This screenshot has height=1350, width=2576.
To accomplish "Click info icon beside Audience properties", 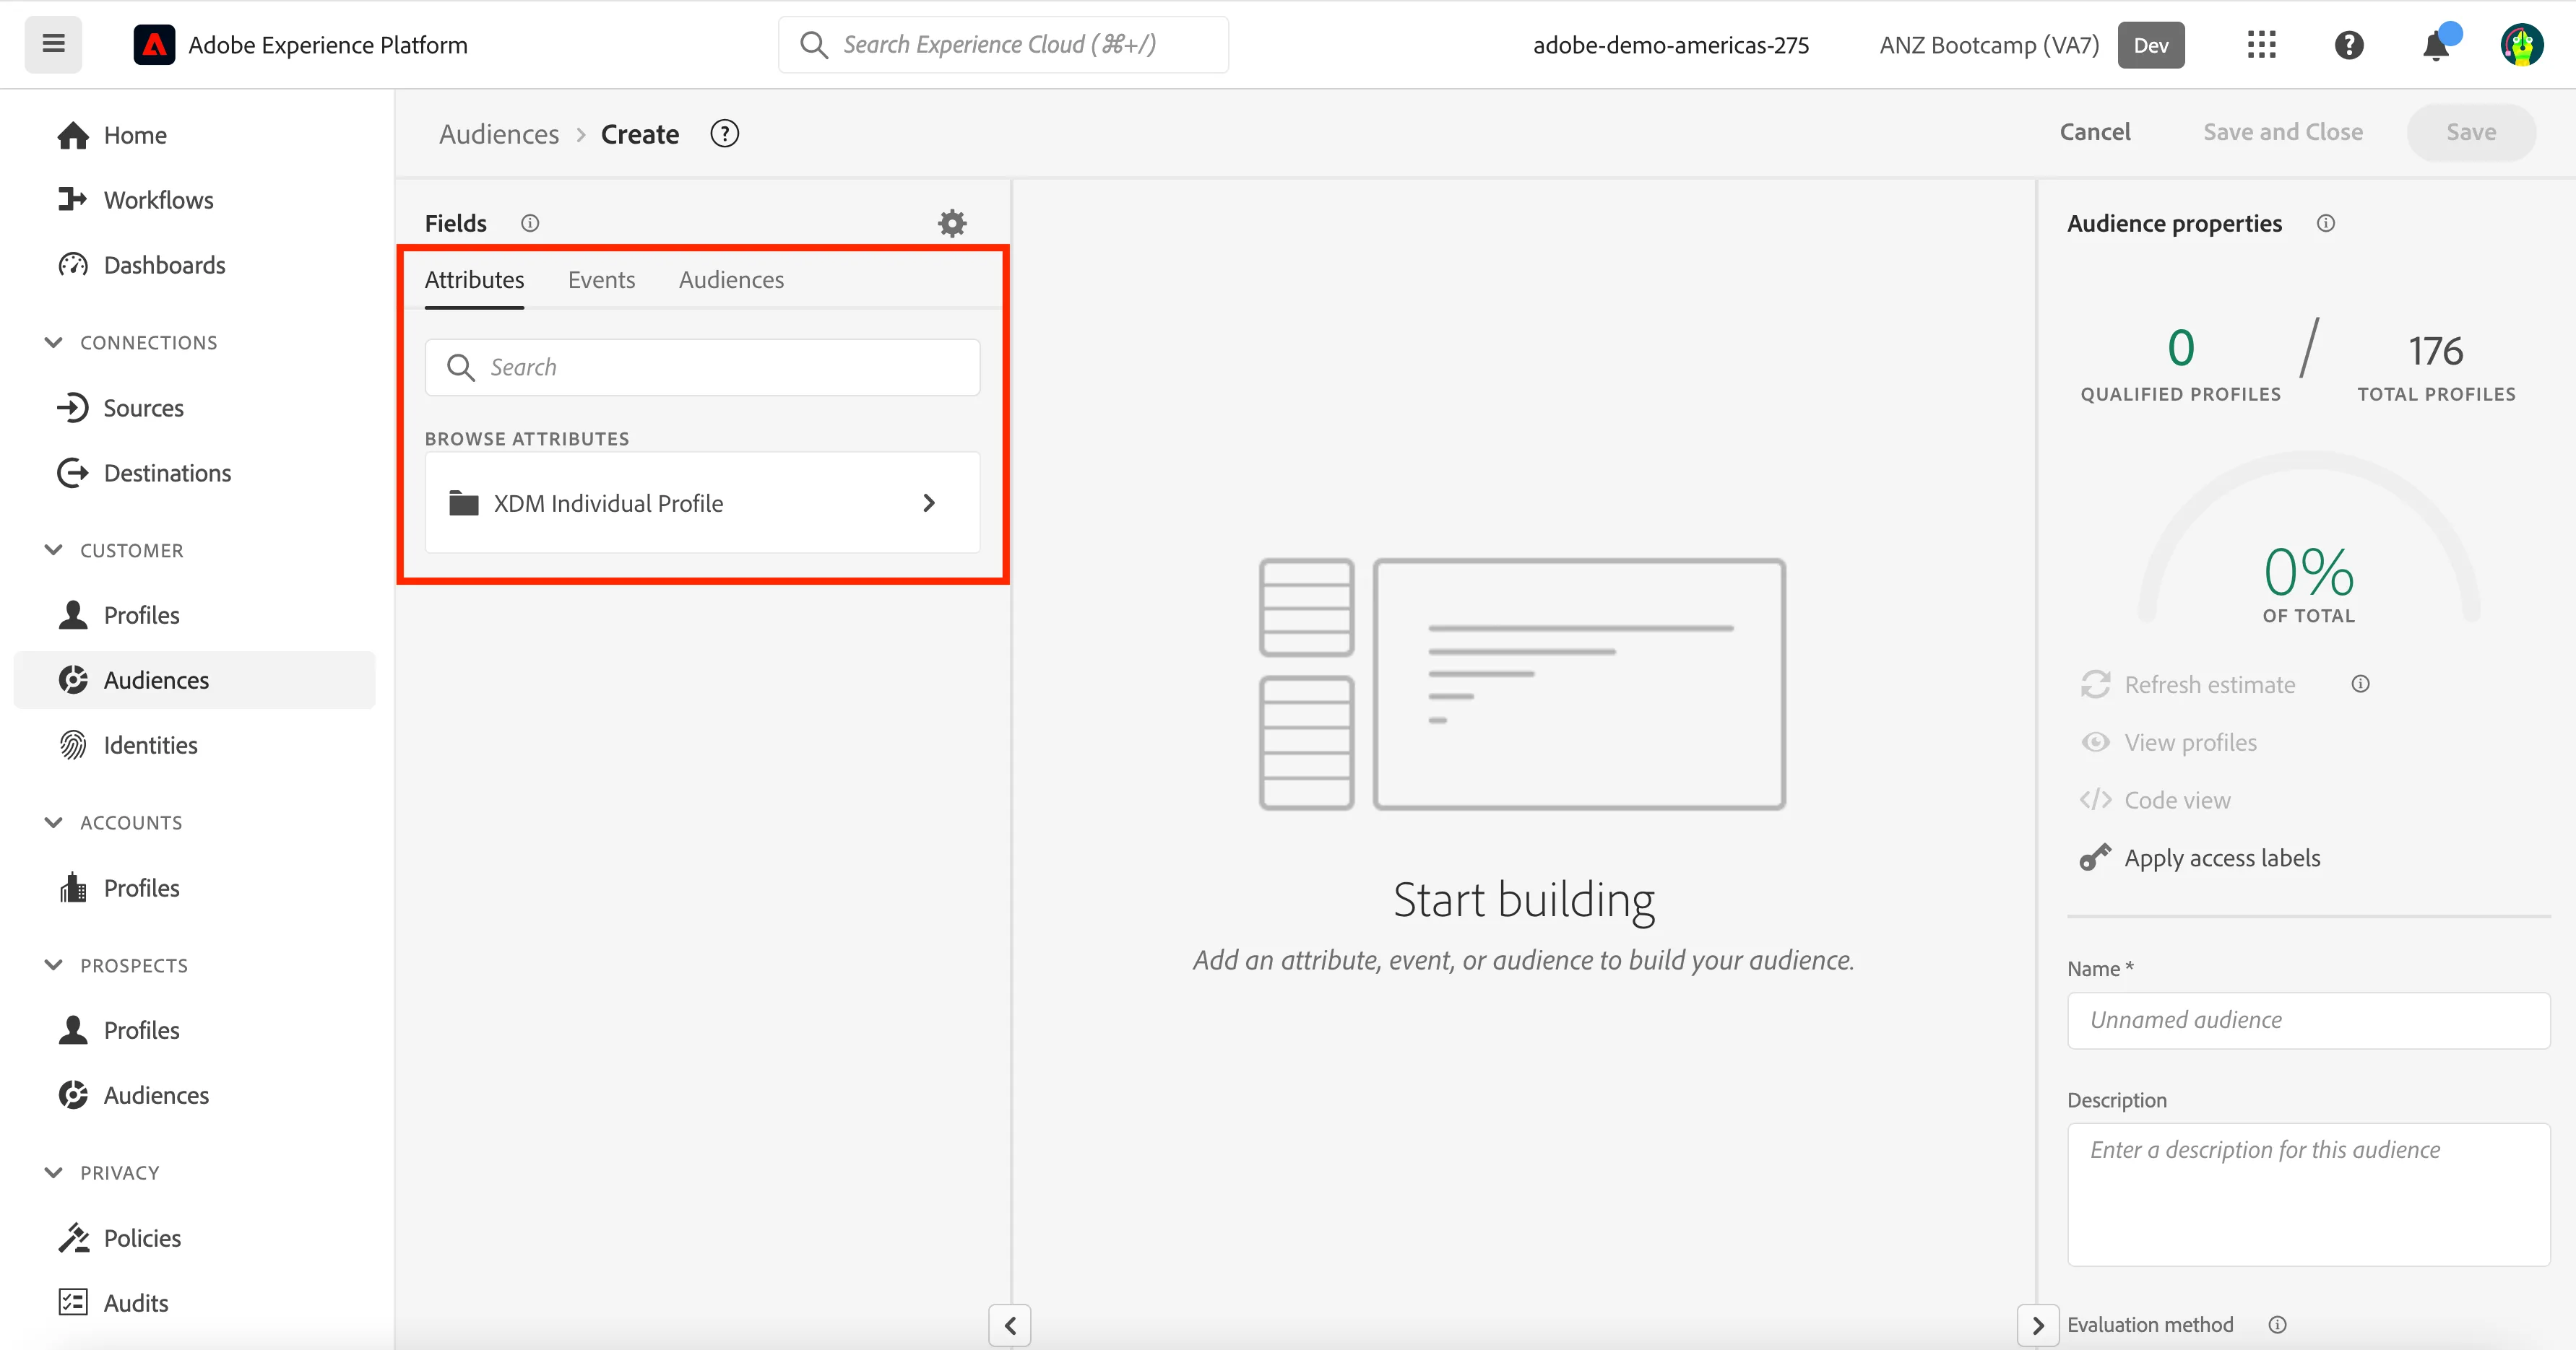I will [2326, 223].
